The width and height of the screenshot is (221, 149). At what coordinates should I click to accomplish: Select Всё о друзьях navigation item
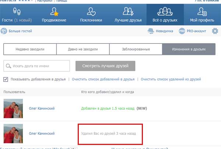165,15
